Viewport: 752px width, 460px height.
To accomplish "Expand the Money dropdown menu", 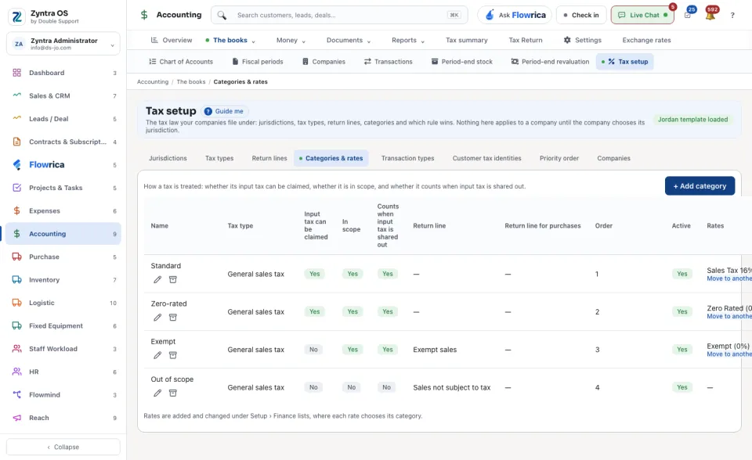I will pyautogui.click(x=291, y=40).
